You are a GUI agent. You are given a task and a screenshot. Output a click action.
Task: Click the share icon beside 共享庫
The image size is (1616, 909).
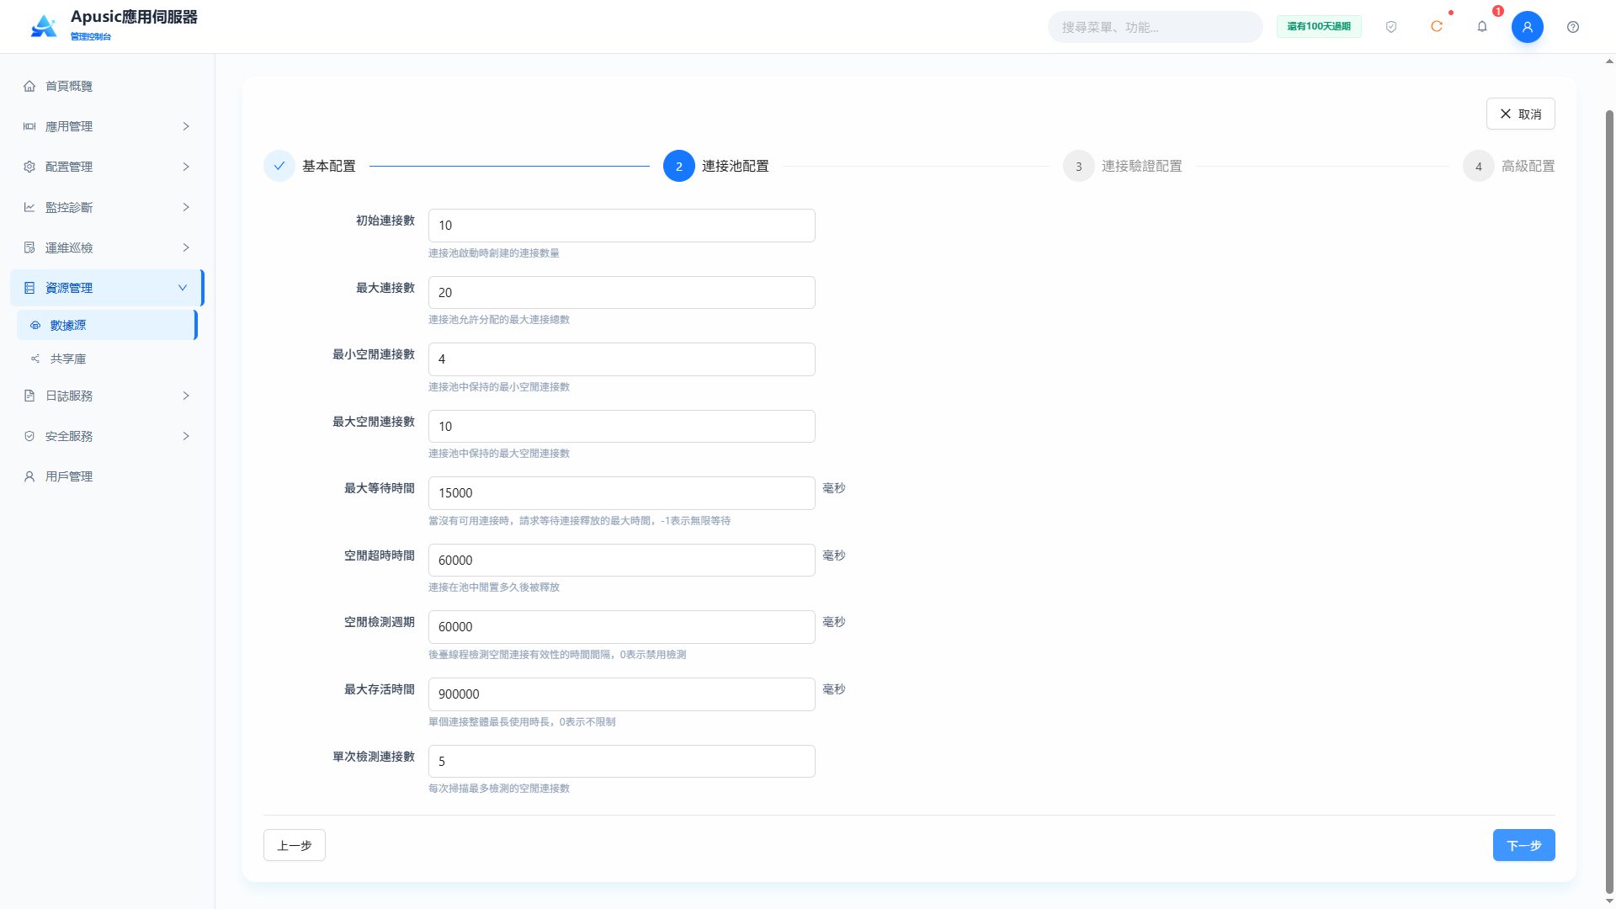tap(35, 359)
